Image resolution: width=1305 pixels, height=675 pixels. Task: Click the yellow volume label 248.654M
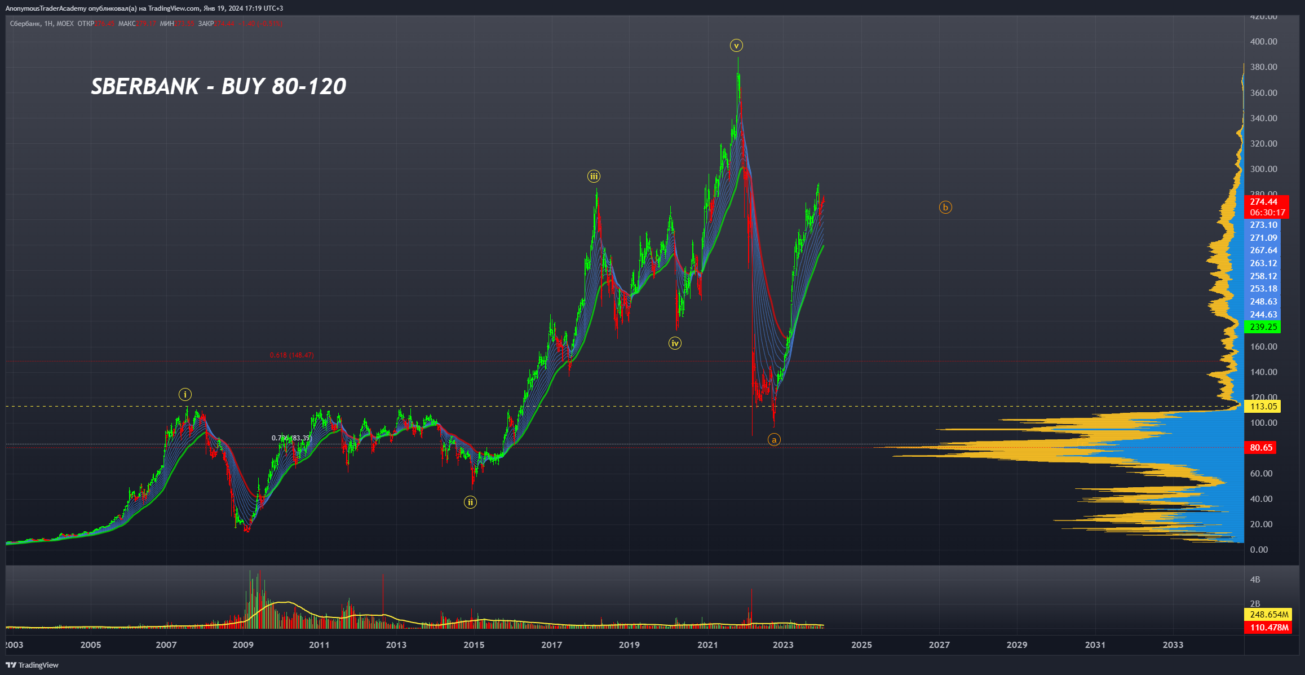point(1269,615)
